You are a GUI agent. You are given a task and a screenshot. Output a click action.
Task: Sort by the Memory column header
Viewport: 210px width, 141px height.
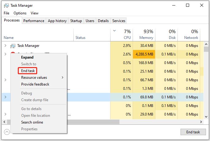pos(144,35)
